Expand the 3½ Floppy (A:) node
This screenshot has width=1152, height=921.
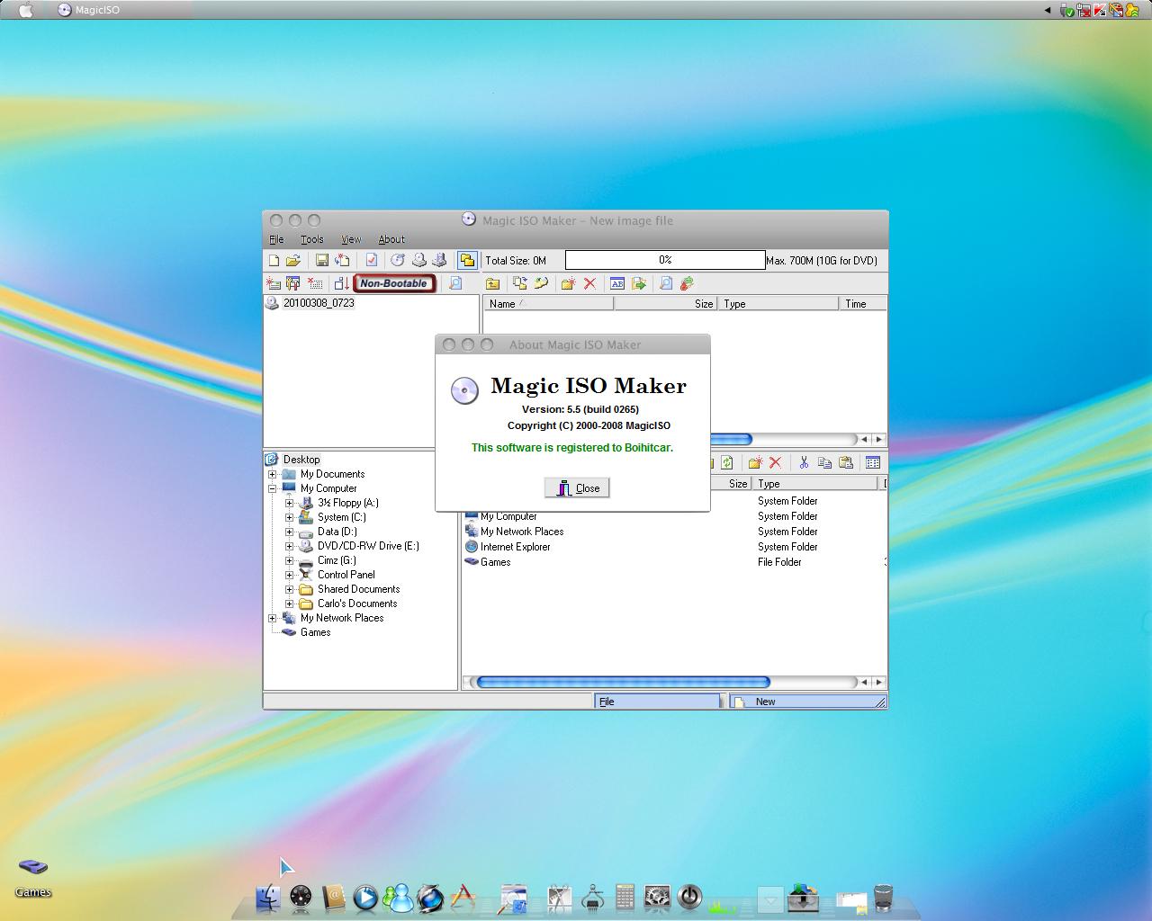[290, 503]
